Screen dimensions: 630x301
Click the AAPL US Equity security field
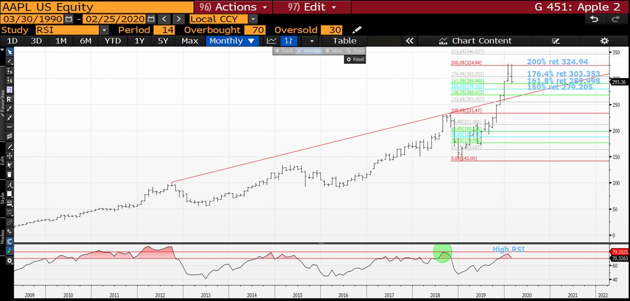[97, 7]
